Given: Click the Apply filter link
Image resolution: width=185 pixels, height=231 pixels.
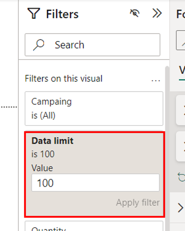Looking at the screenshot, I should coord(138,202).
